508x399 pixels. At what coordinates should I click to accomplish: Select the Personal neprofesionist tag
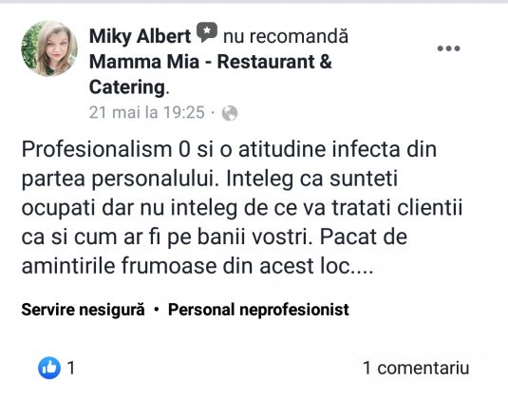(x=258, y=310)
